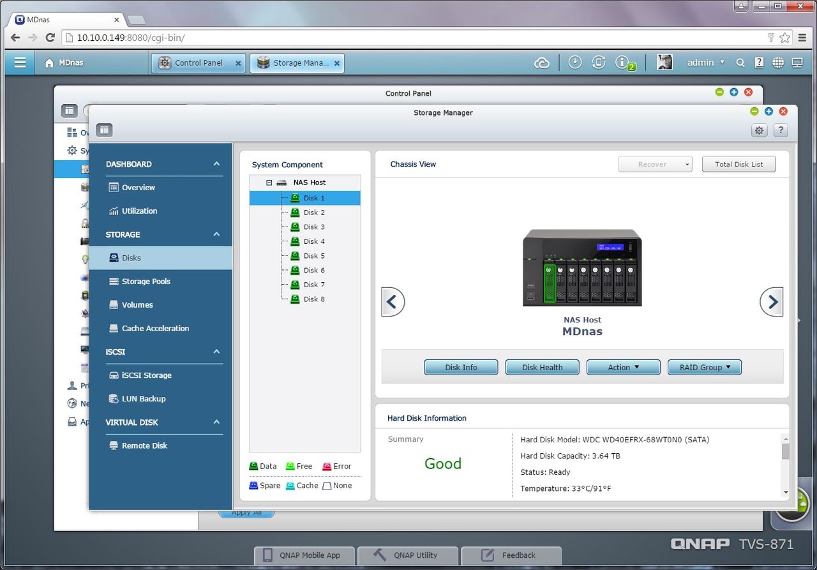Click the Disk 4 drive icon
Image resolution: width=817 pixels, height=570 pixels.
pos(295,241)
